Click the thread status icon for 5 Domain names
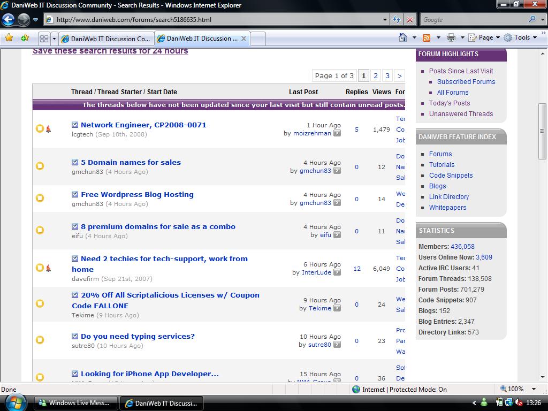The width and height of the screenshot is (548, 411). click(40, 166)
